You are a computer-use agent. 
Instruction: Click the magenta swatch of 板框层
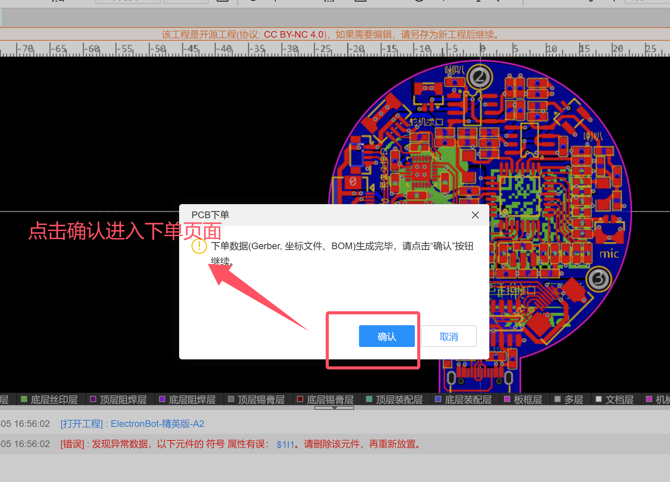coord(507,399)
